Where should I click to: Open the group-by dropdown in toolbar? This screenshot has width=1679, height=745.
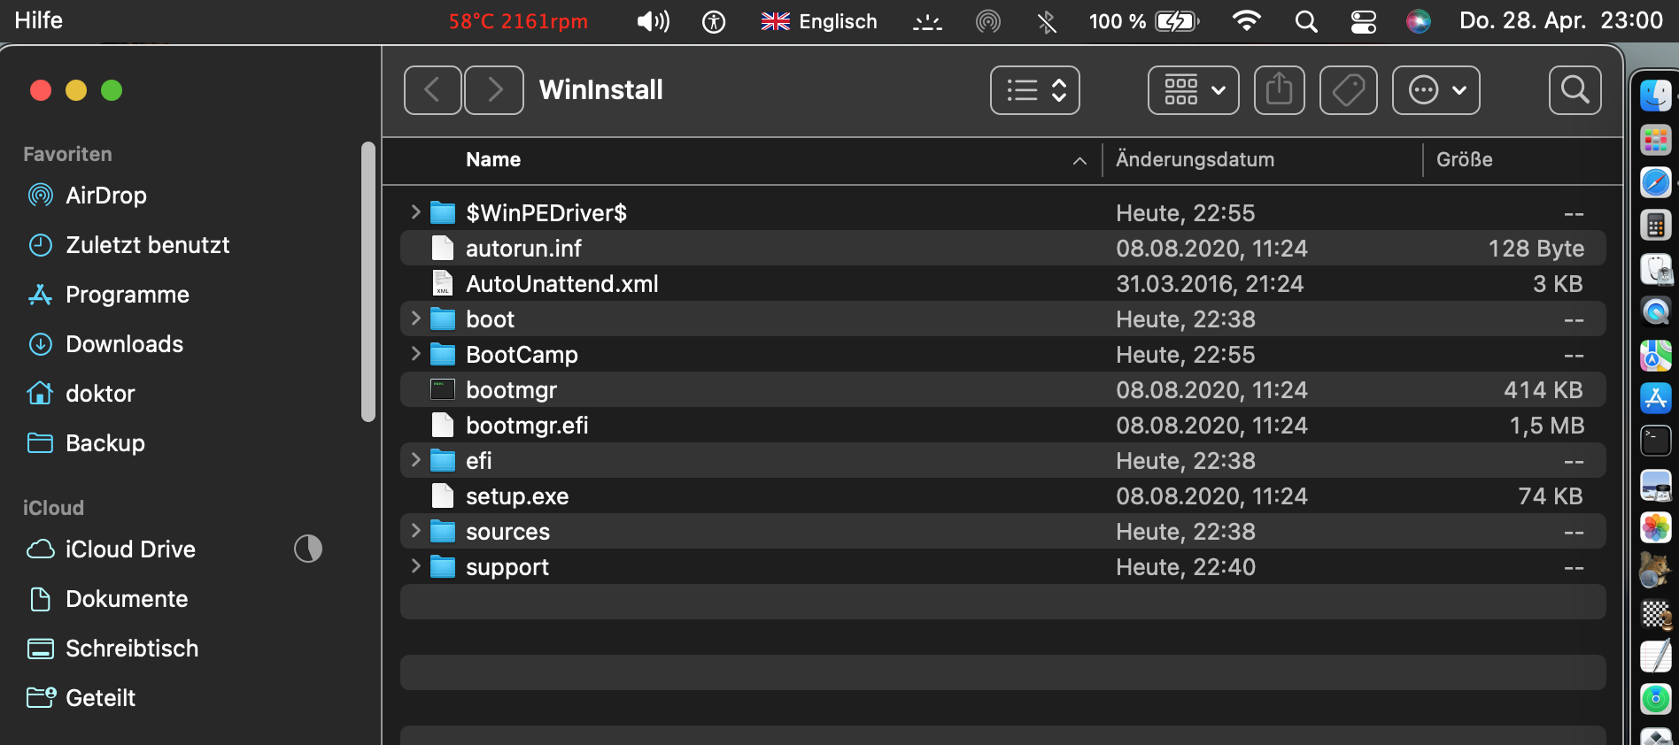point(1193,90)
